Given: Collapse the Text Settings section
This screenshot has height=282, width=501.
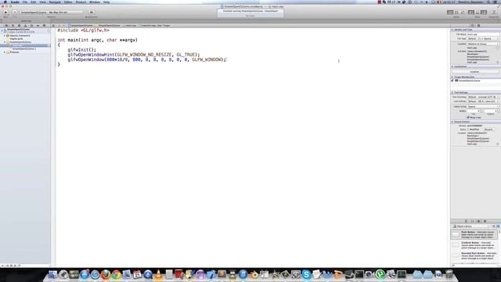Looking at the screenshot, I should 452,92.
